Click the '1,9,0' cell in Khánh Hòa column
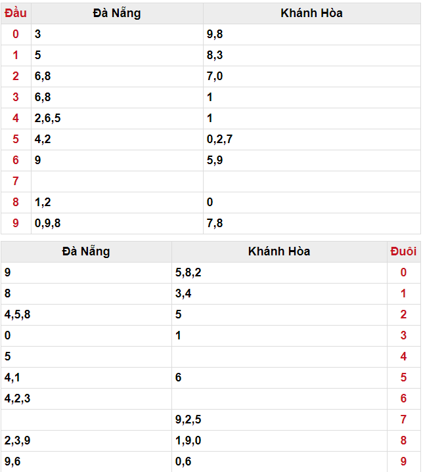 pyautogui.click(x=189, y=441)
